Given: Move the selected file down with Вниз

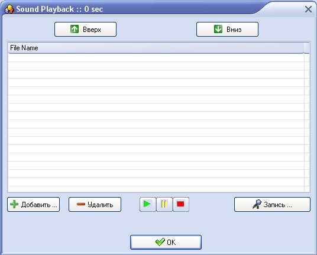Looking at the screenshot, I should (227, 30).
